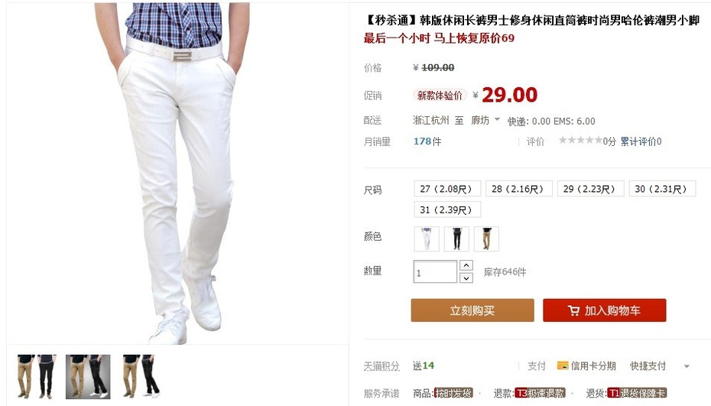The width and height of the screenshot is (711, 406).
Task: Pick the black pants color swatch
Action: pyautogui.click(x=456, y=239)
